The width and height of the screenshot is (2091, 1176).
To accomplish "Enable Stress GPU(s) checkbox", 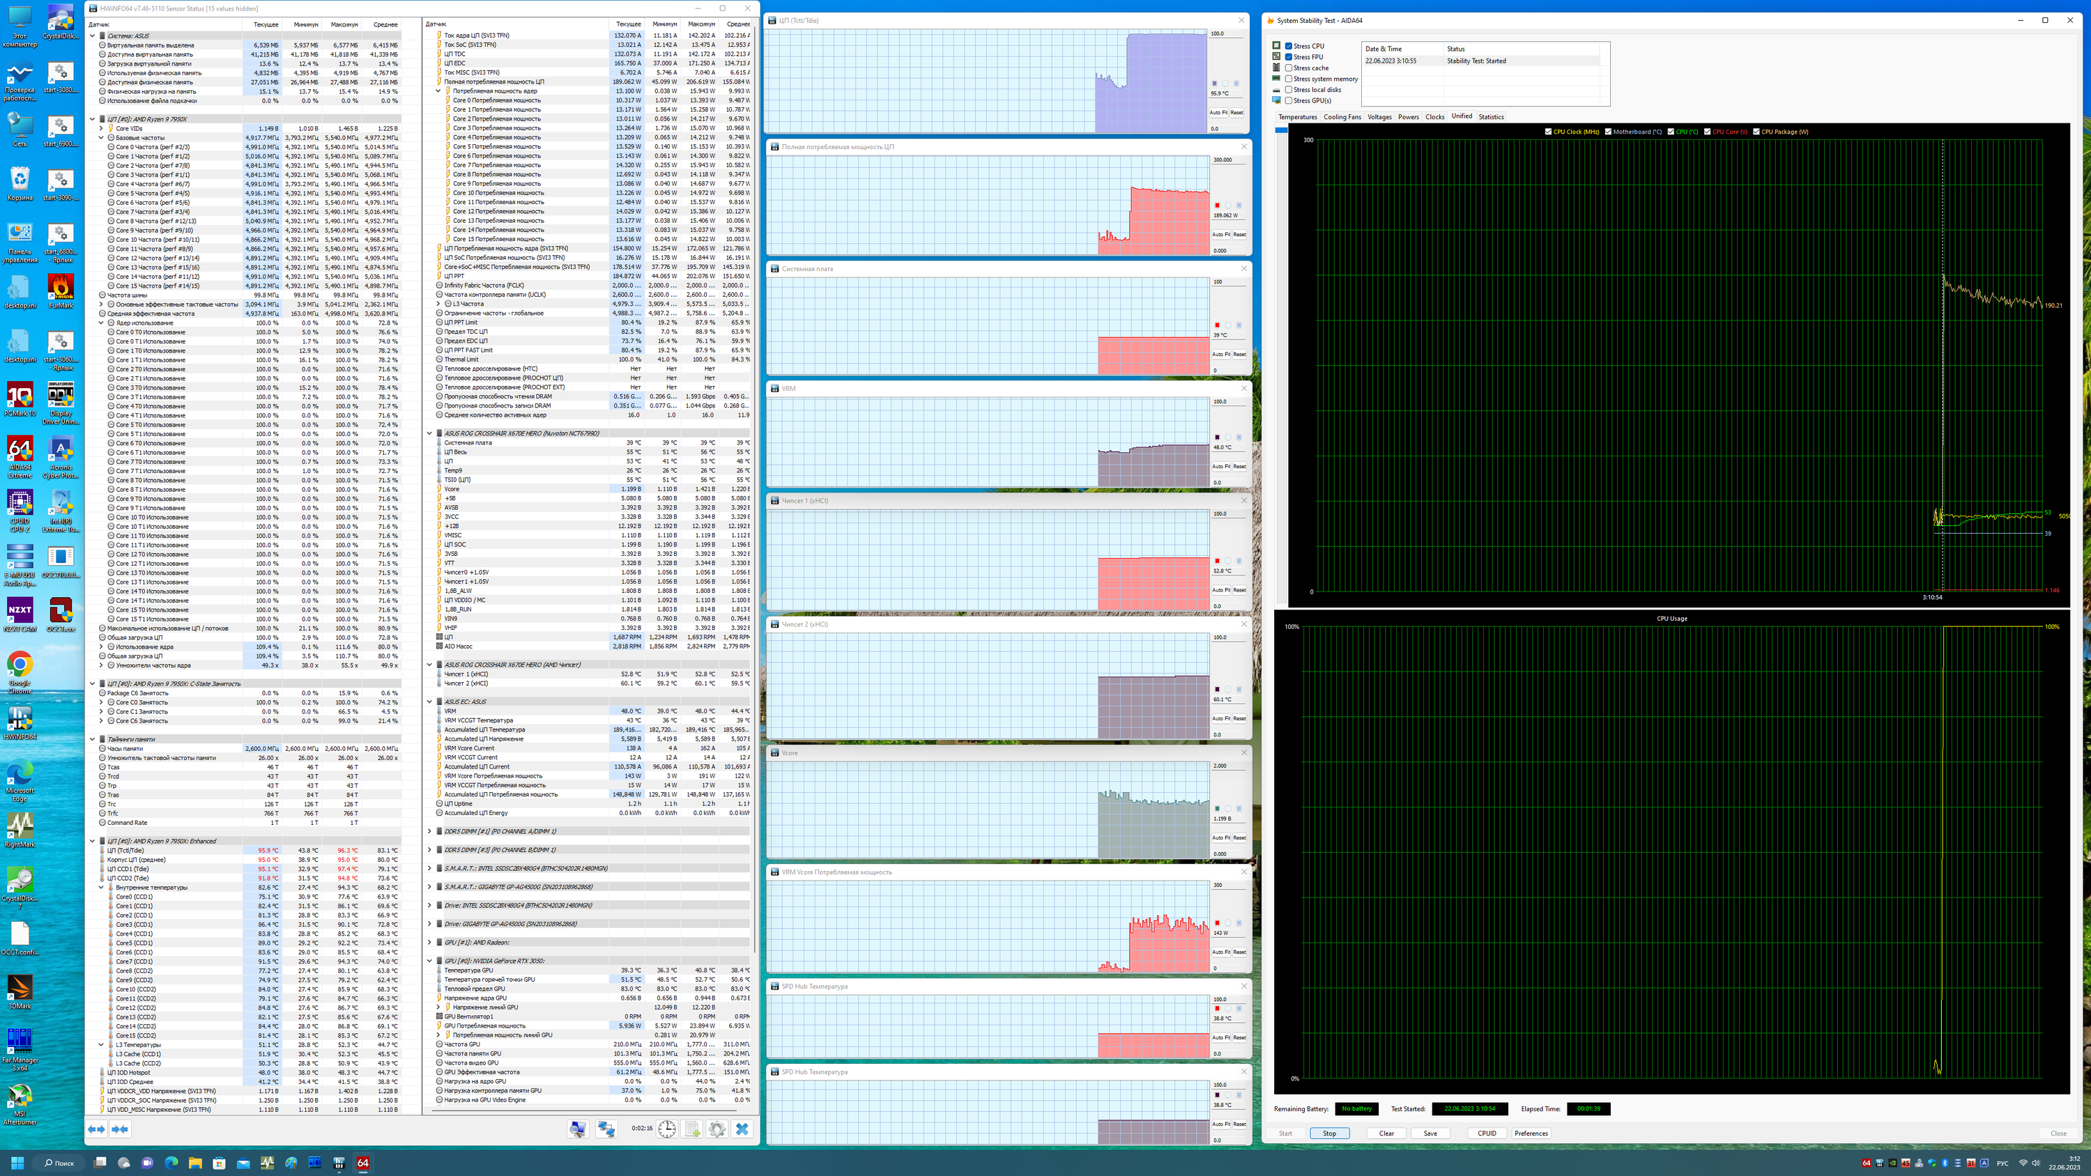I will 1288,100.
